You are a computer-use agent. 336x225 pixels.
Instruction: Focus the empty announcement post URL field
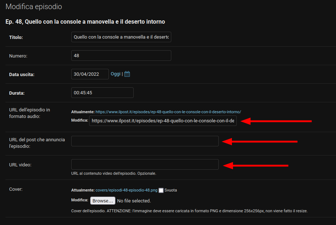(145, 141)
